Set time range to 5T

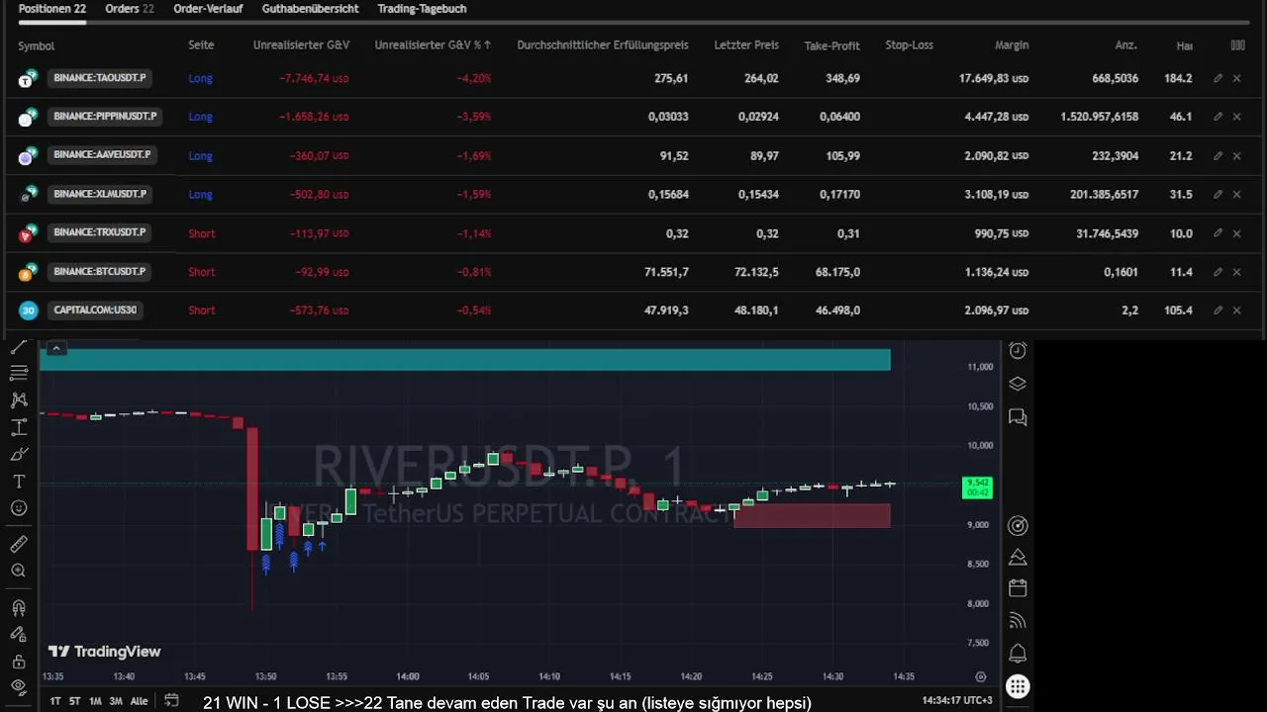click(74, 701)
